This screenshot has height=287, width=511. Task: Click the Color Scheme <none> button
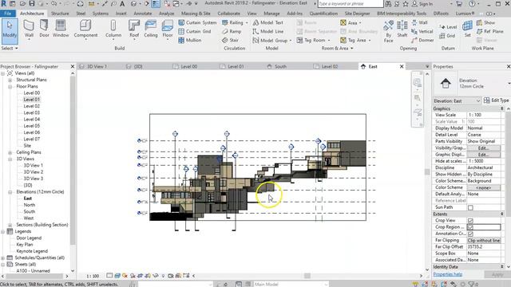(x=483, y=187)
